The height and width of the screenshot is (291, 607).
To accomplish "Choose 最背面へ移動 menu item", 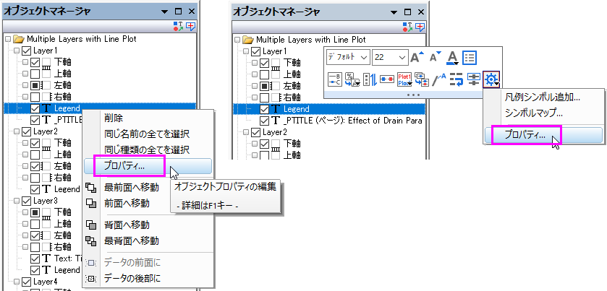I will (x=131, y=240).
